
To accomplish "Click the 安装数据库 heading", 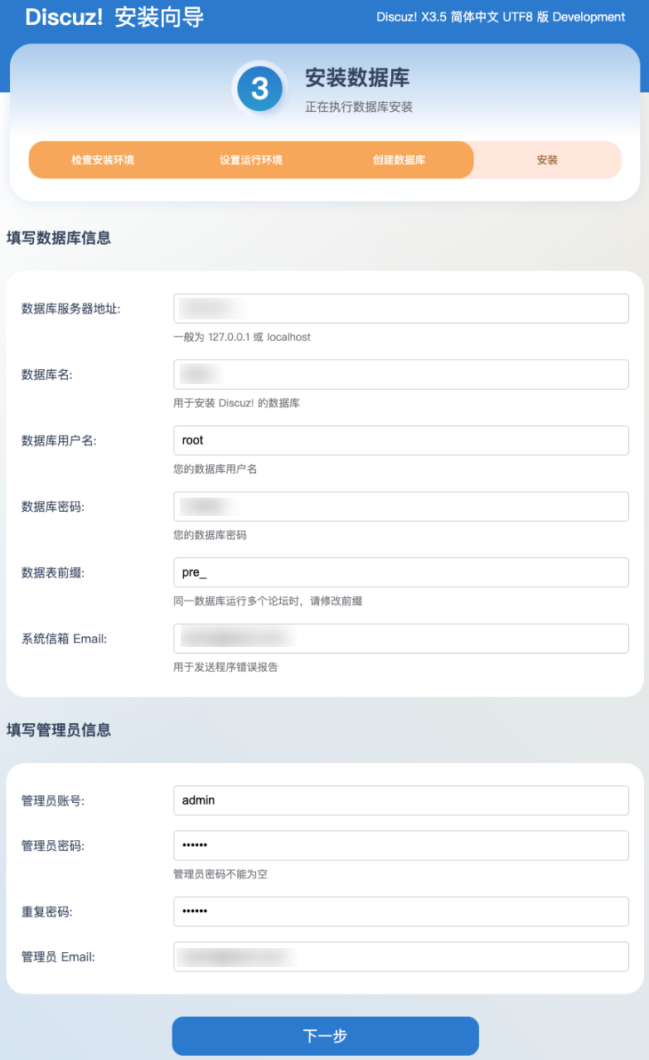I will coord(357,78).
